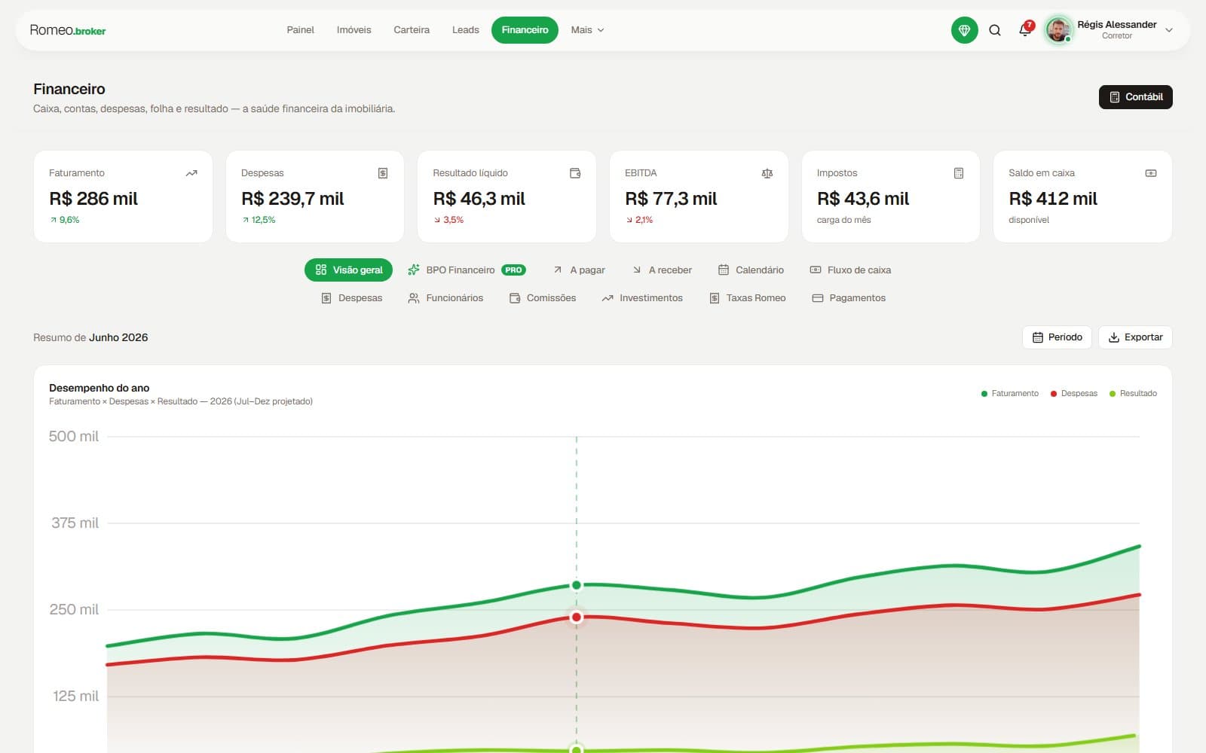Open the Calendário tab
The width and height of the screenshot is (1206, 753).
pos(751,270)
